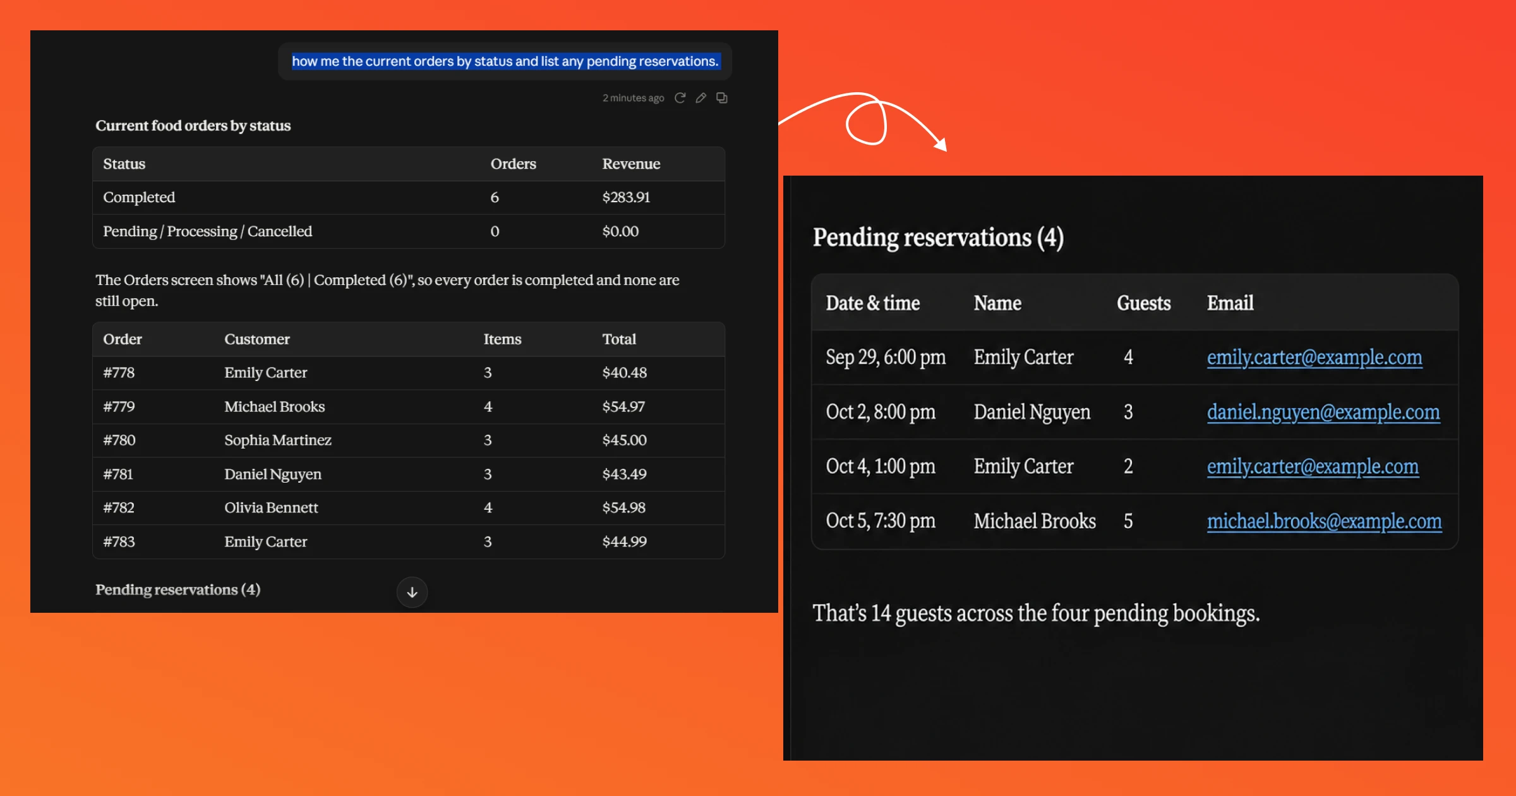Click 'Oct 5, 7:30 pm' reservation date
1516x796 pixels.
[881, 521]
